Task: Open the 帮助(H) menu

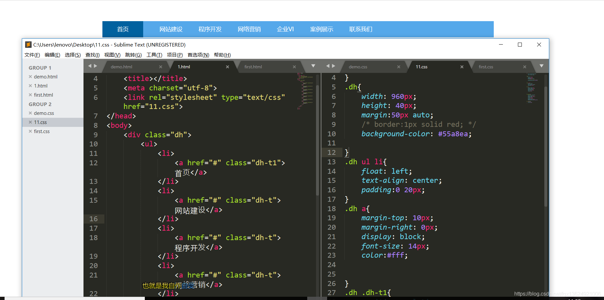Action: click(222, 55)
